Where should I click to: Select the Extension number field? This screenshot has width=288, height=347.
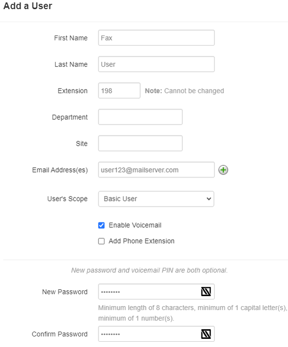coord(119,90)
